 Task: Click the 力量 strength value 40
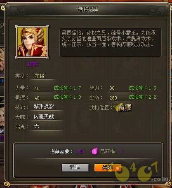37,88
